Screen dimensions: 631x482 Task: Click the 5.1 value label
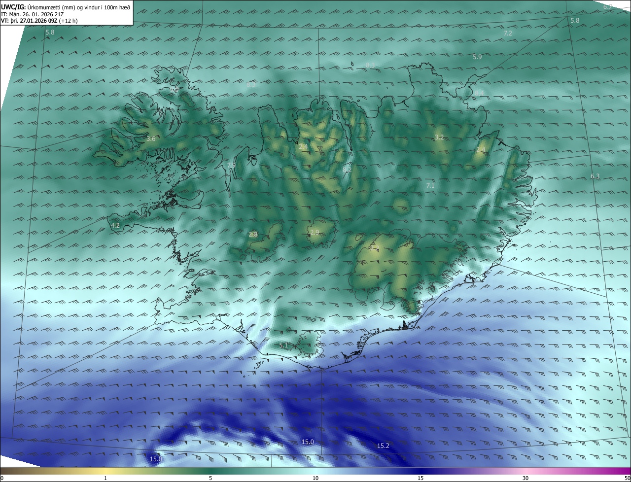[x=283, y=345]
